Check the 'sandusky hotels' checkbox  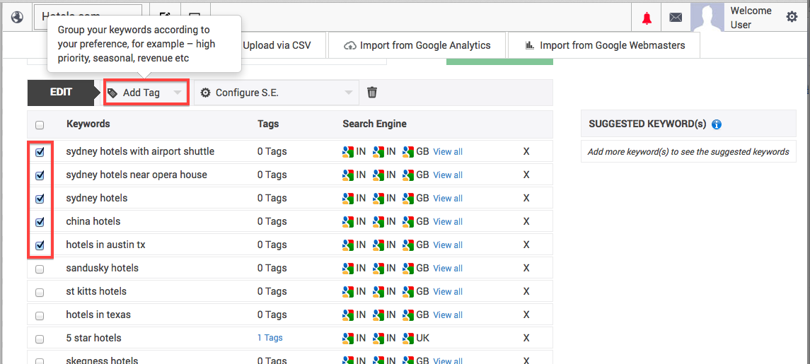[40, 269]
